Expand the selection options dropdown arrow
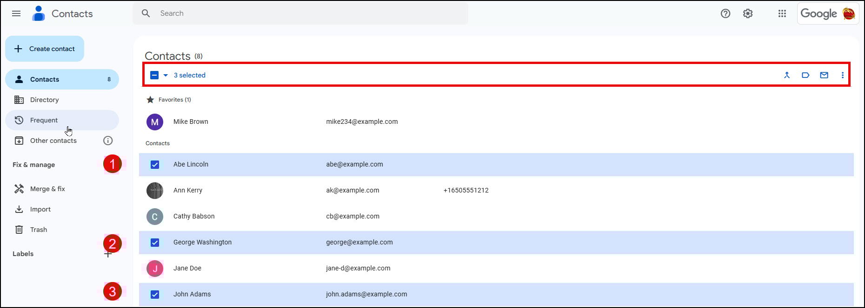This screenshot has width=865, height=308. 166,75
